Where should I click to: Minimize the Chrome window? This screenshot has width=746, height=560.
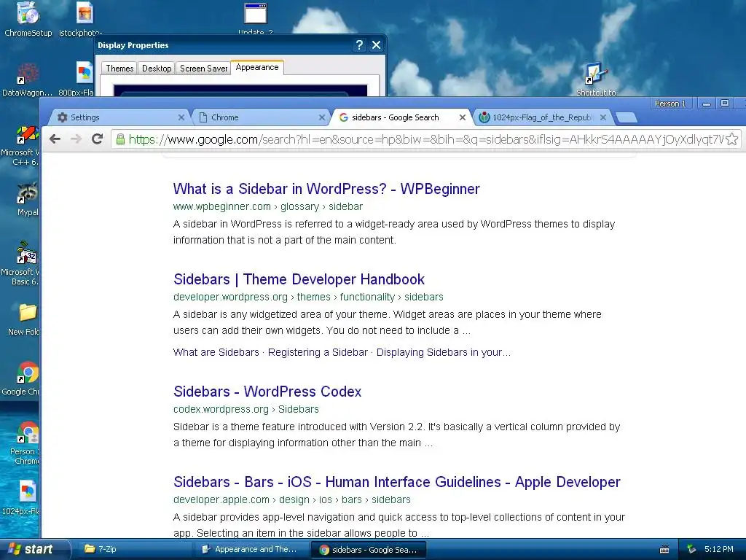point(707,104)
